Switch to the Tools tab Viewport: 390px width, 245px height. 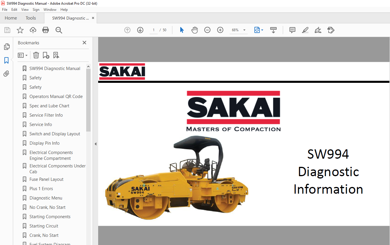31,18
